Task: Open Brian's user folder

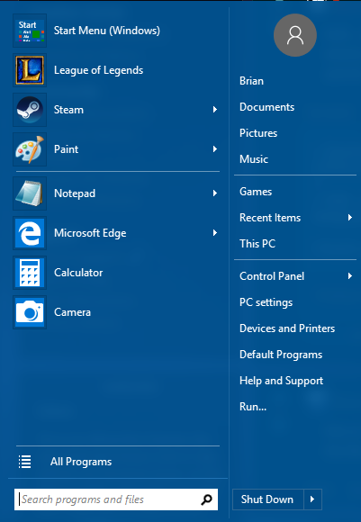Action: coord(251,81)
